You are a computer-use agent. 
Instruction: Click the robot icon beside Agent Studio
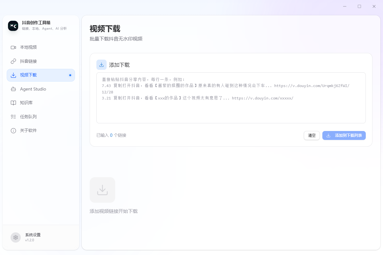pos(13,89)
